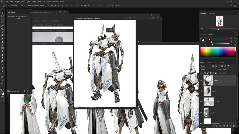Open the Image menu
This screenshot has height=134, width=239.
pyautogui.click(x=17, y=2)
